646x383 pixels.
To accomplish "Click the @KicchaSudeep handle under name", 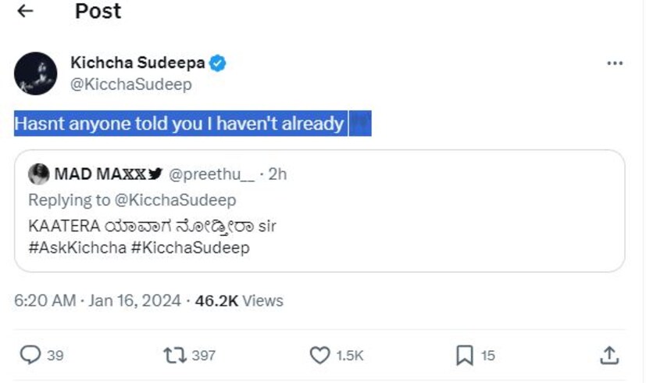I will pos(130,84).
